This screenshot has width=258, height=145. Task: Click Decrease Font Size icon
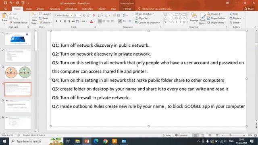pyautogui.click(x=88, y=15)
